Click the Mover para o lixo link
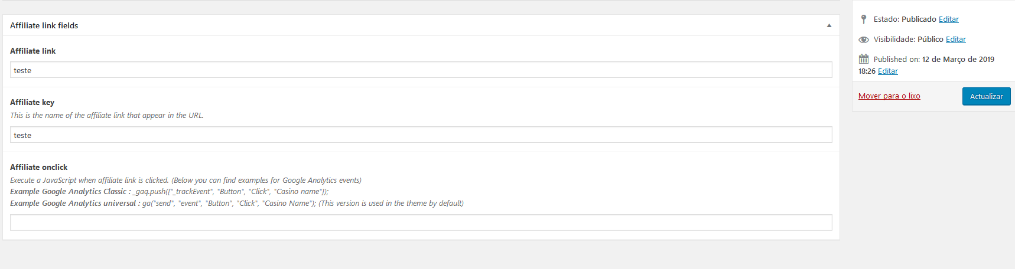This screenshot has height=269, width=1015. click(889, 96)
